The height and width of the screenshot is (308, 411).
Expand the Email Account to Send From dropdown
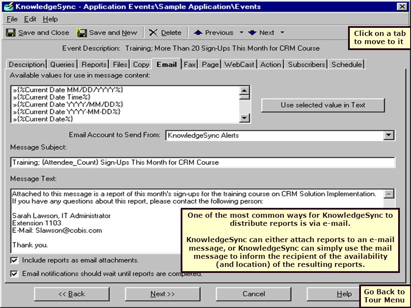click(x=388, y=136)
